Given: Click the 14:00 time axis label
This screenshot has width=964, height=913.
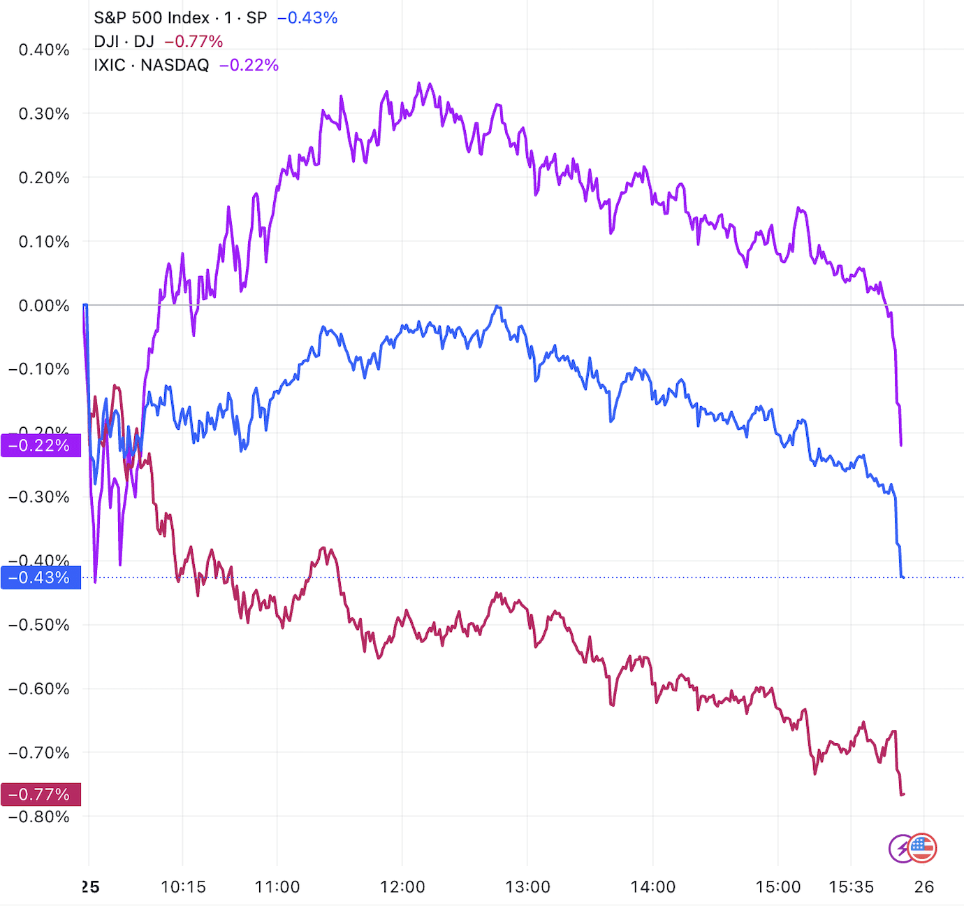Looking at the screenshot, I should pyautogui.click(x=652, y=887).
